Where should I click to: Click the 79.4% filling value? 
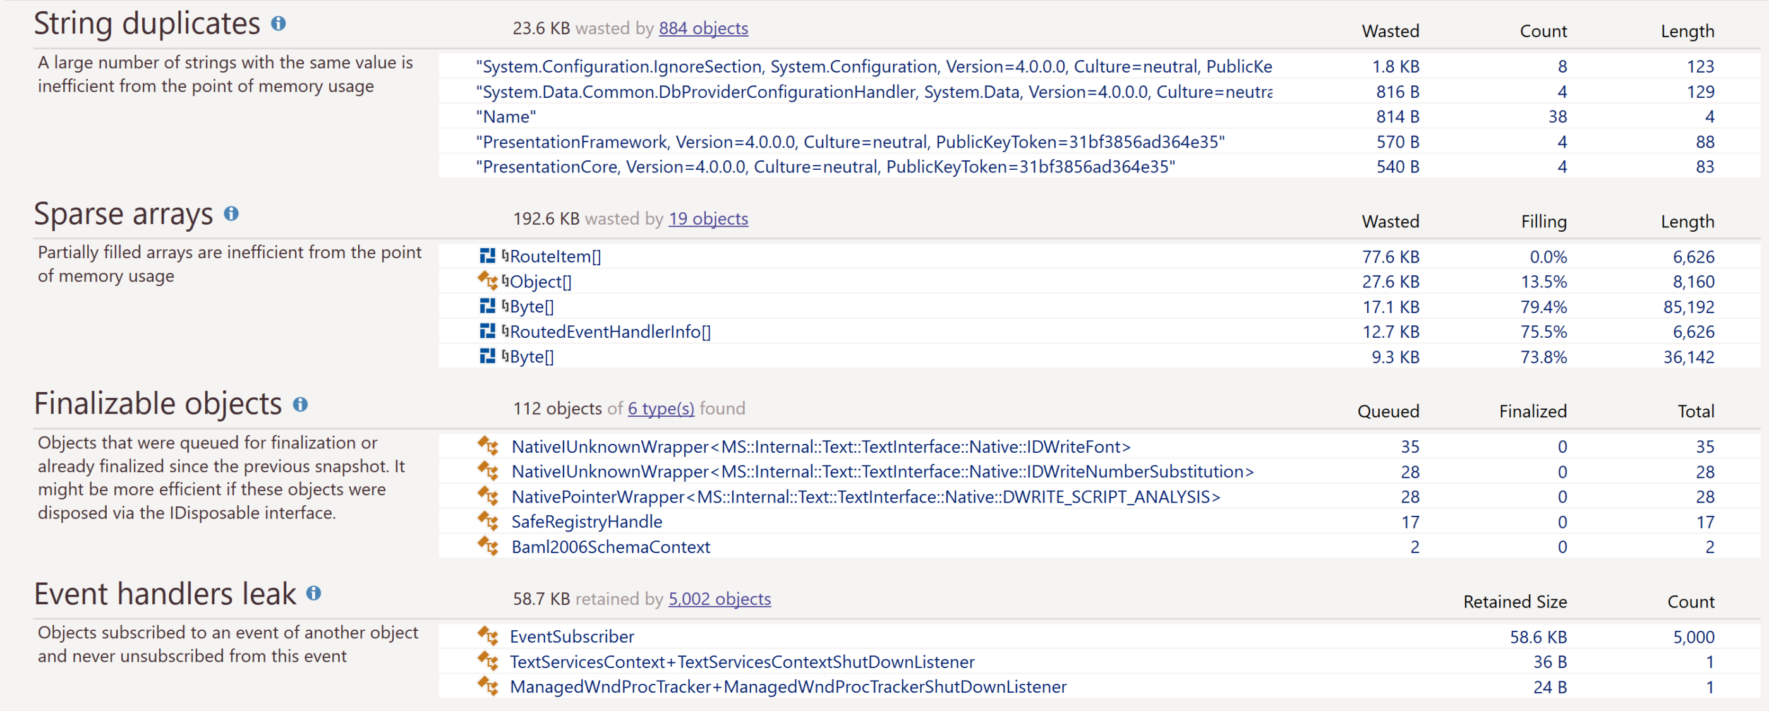pyautogui.click(x=1543, y=307)
